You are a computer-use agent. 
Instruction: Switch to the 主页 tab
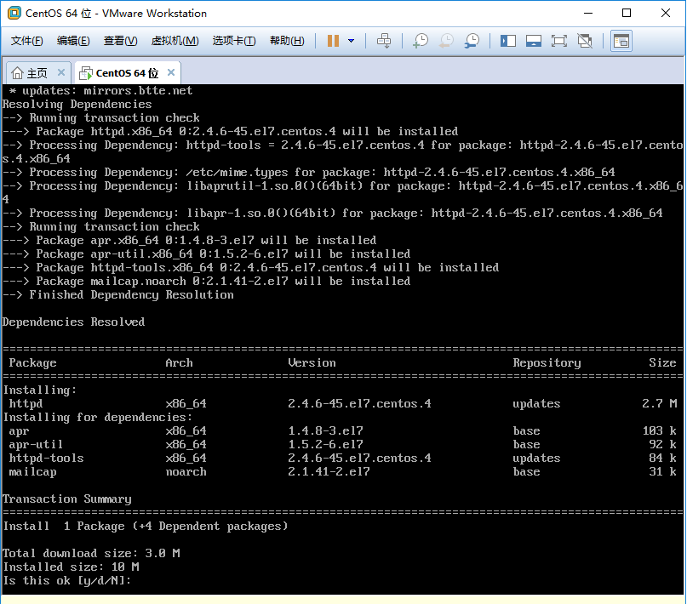[37, 73]
